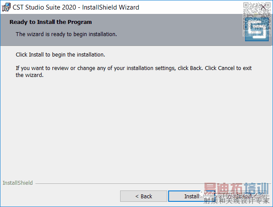The width and height of the screenshot is (273, 207).
Task: Click the installer icon in title bar
Action: (x=6, y=7)
